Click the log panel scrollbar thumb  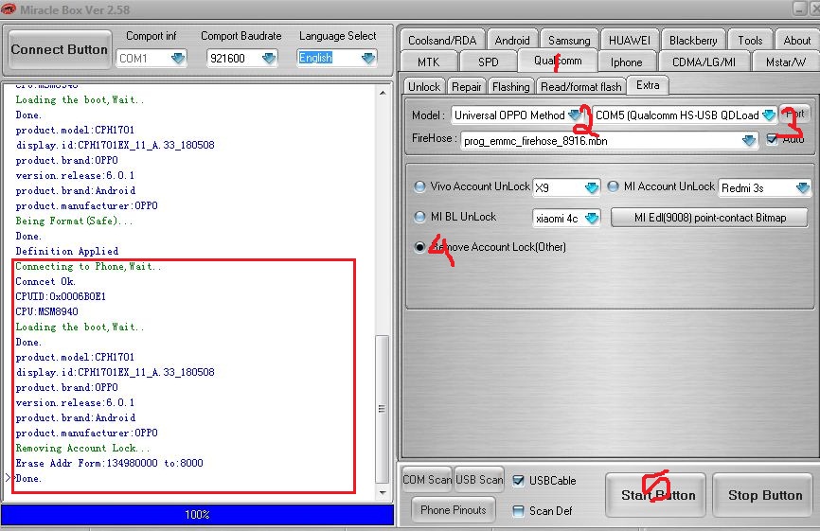(x=383, y=409)
